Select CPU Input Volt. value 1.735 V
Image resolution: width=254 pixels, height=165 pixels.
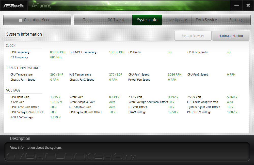pyautogui.click(x=55, y=97)
